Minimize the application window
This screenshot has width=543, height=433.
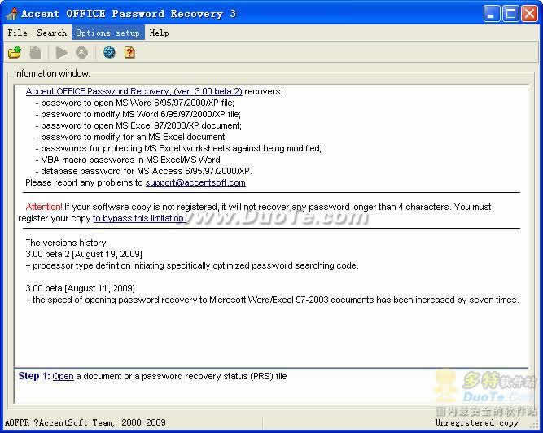coord(492,14)
